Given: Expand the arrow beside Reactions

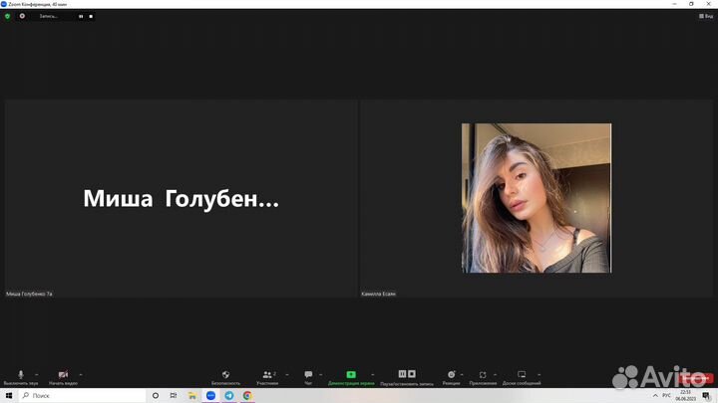Looking at the screenshot, I should point(462,375).
